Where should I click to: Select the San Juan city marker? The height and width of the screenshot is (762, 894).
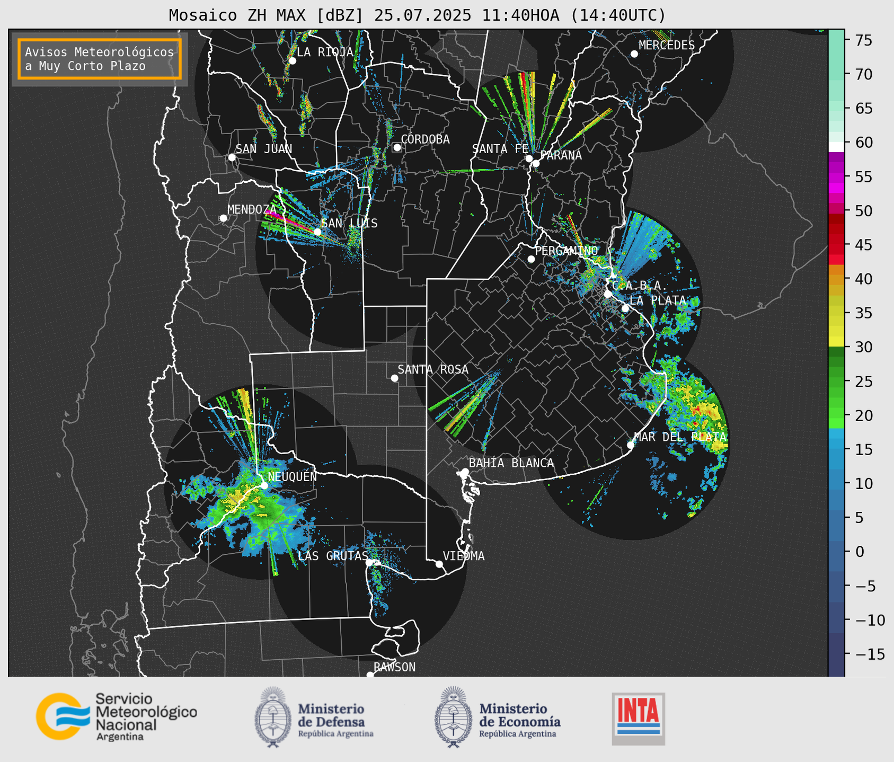pos(232,157)
